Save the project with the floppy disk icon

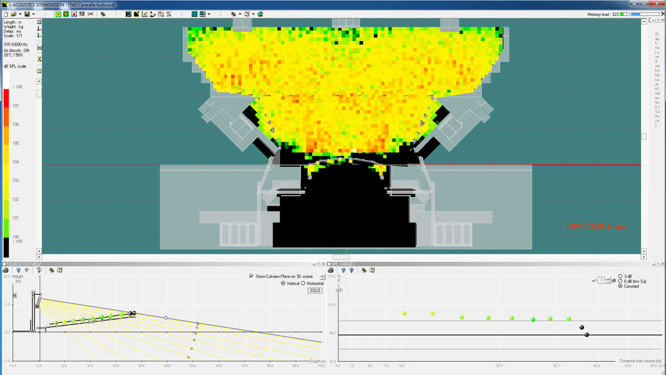[27, 14]
